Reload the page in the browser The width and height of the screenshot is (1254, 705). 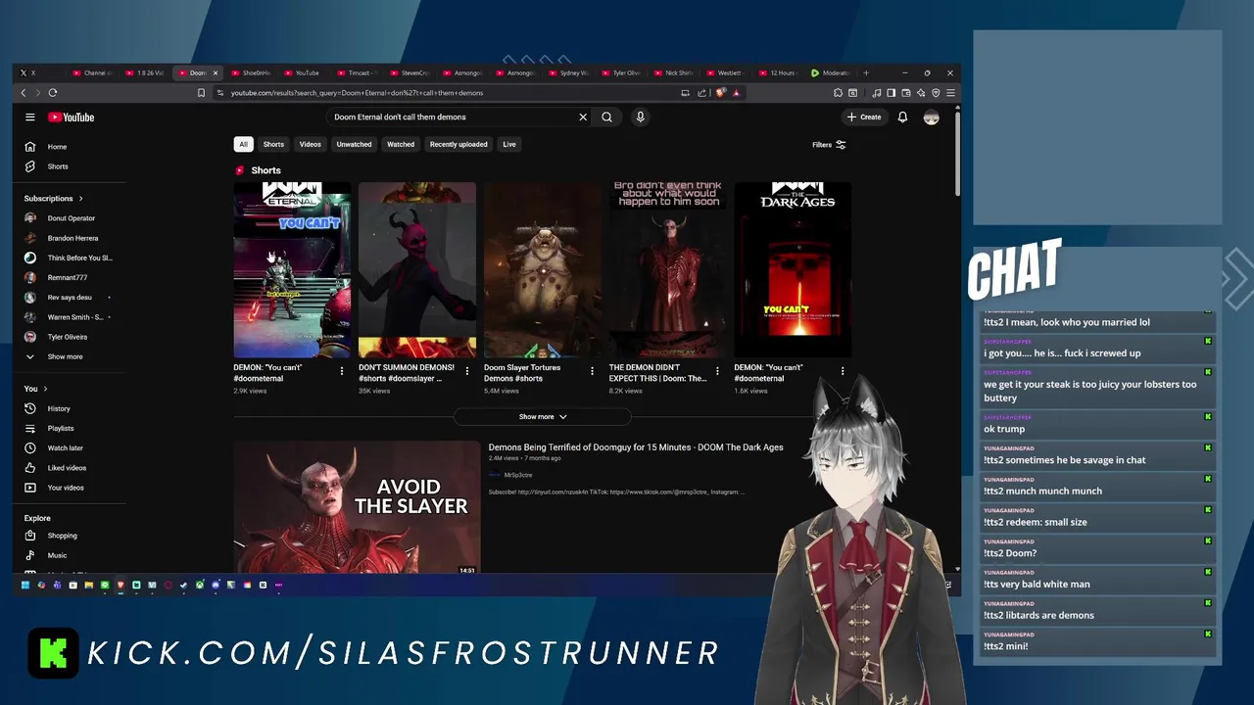53,93
